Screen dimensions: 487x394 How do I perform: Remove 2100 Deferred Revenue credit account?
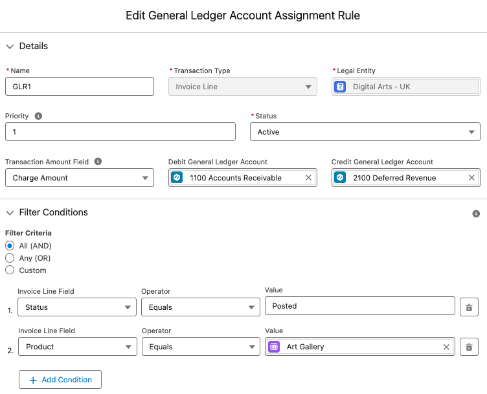pyautogui.click(x=471, y=178)
